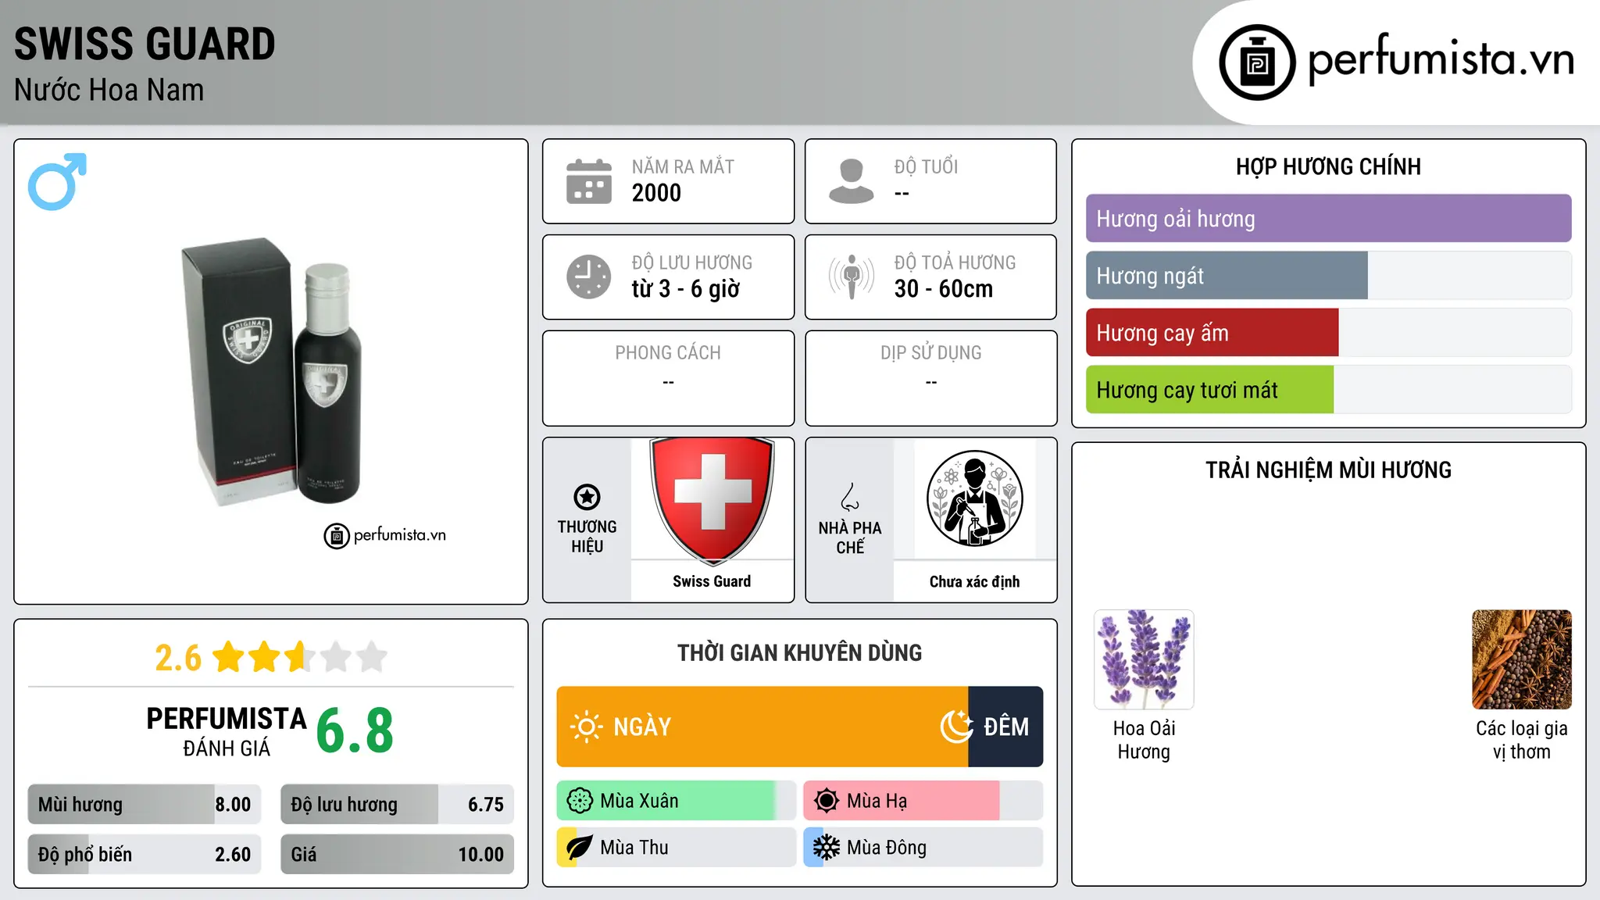Click the leaf icon for Mùa Thu

580,848
